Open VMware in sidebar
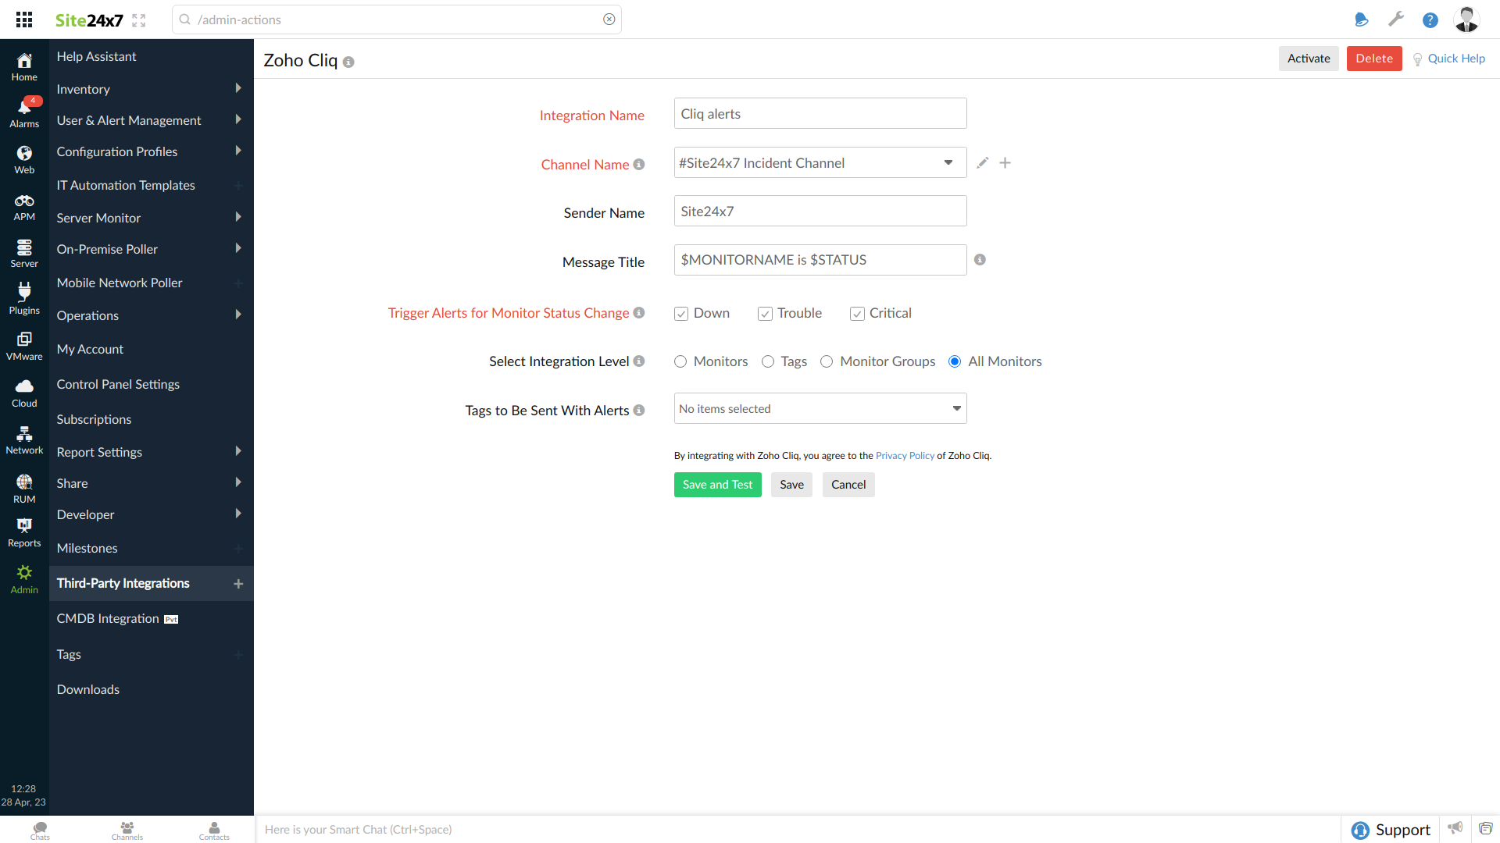Image resolution: width=1500 pixels, height=843 pixels. coord(24,347)
